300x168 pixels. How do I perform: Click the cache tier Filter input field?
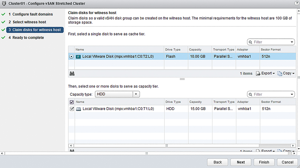[271, 42]
